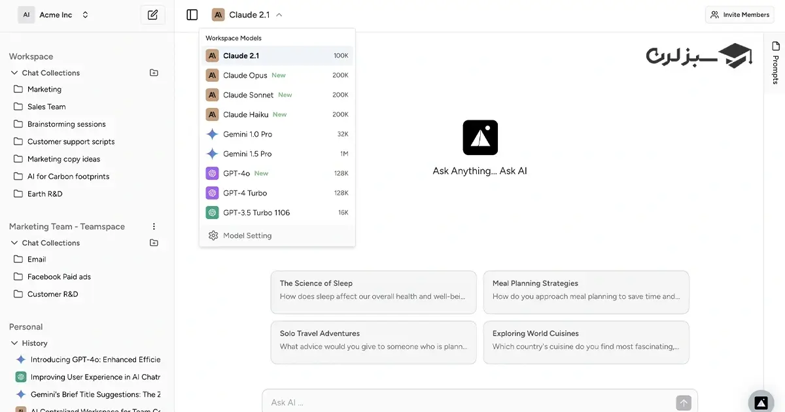Open the Sales Team folder
The image size is (785, 412).
point(46,107)
